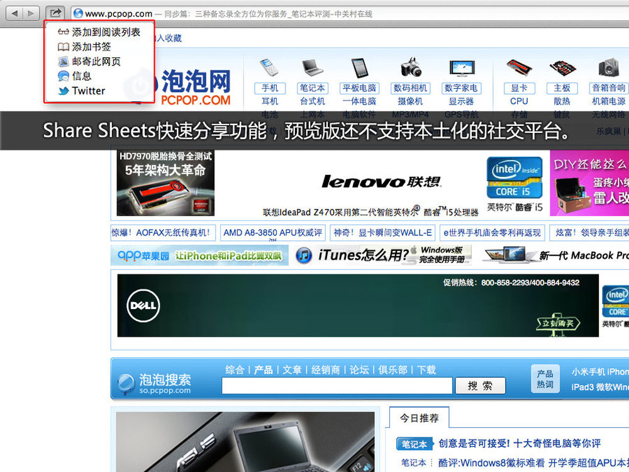Select the 综合 search tab

pos(235,369)
